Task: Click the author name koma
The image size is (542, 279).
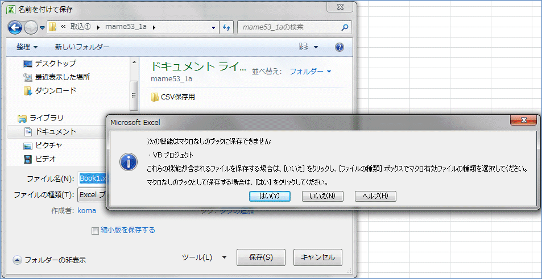Action: click(86, 211)
